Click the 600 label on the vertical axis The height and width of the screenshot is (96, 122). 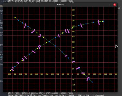73,10
